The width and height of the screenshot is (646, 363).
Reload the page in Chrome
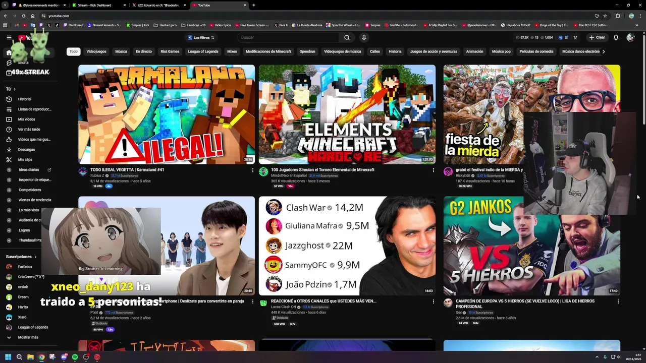[23, 16]
